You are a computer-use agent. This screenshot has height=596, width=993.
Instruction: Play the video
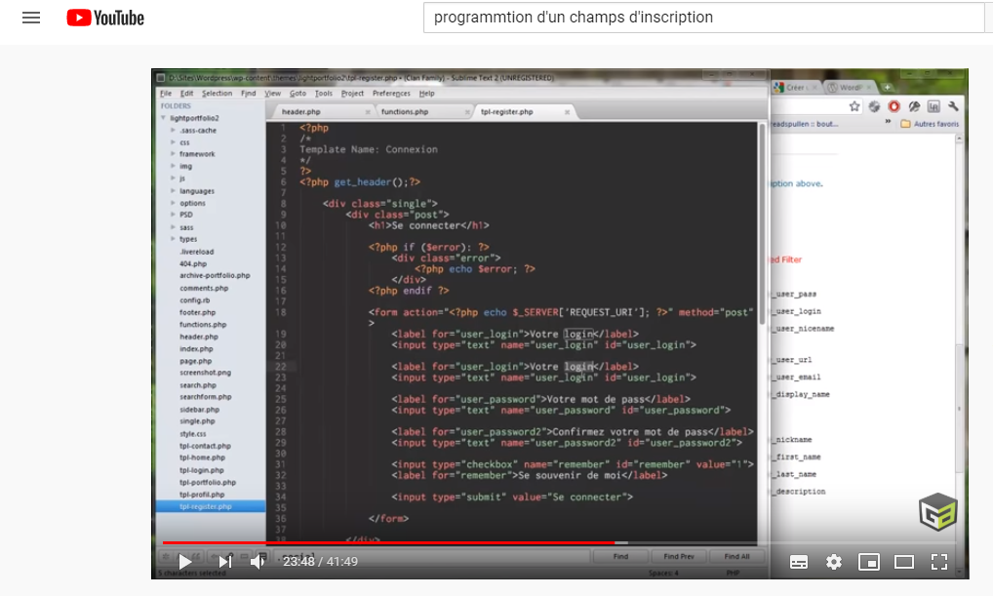pyautogui.click(x=184, y=562)
